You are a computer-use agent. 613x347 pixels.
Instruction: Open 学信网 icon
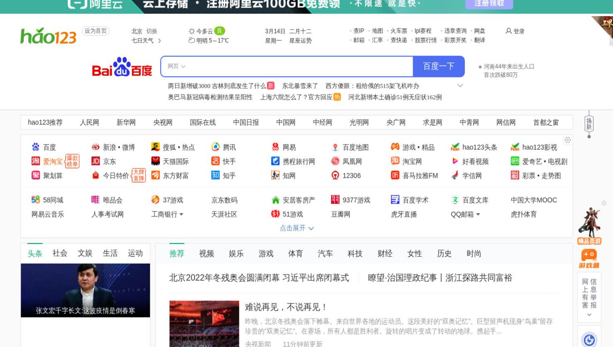click(455, 175)
